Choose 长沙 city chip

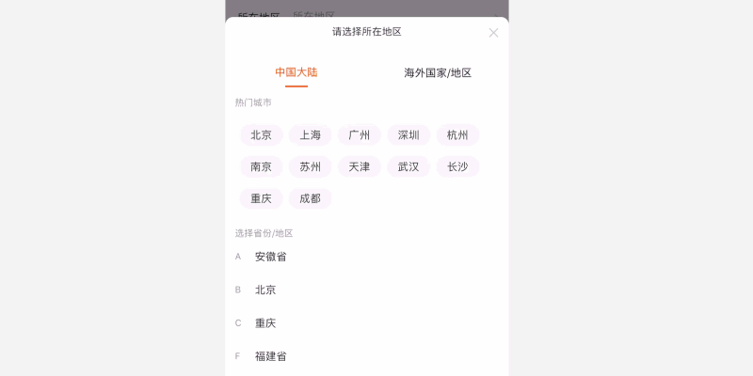[x=457, y=166]
